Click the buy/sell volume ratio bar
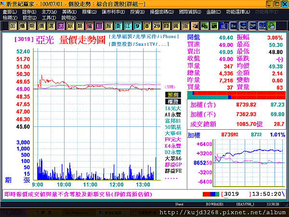Screen dimensions: 289x217 pyautogui.click(x=236, y=95)
